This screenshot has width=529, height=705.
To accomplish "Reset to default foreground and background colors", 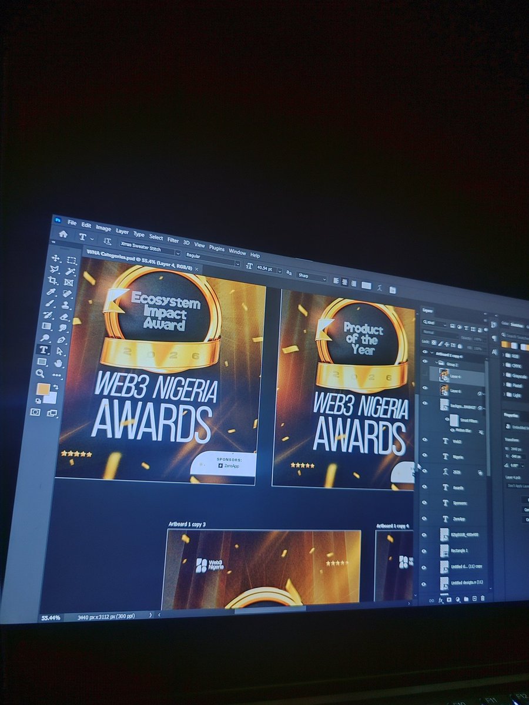I will [38, 401].
